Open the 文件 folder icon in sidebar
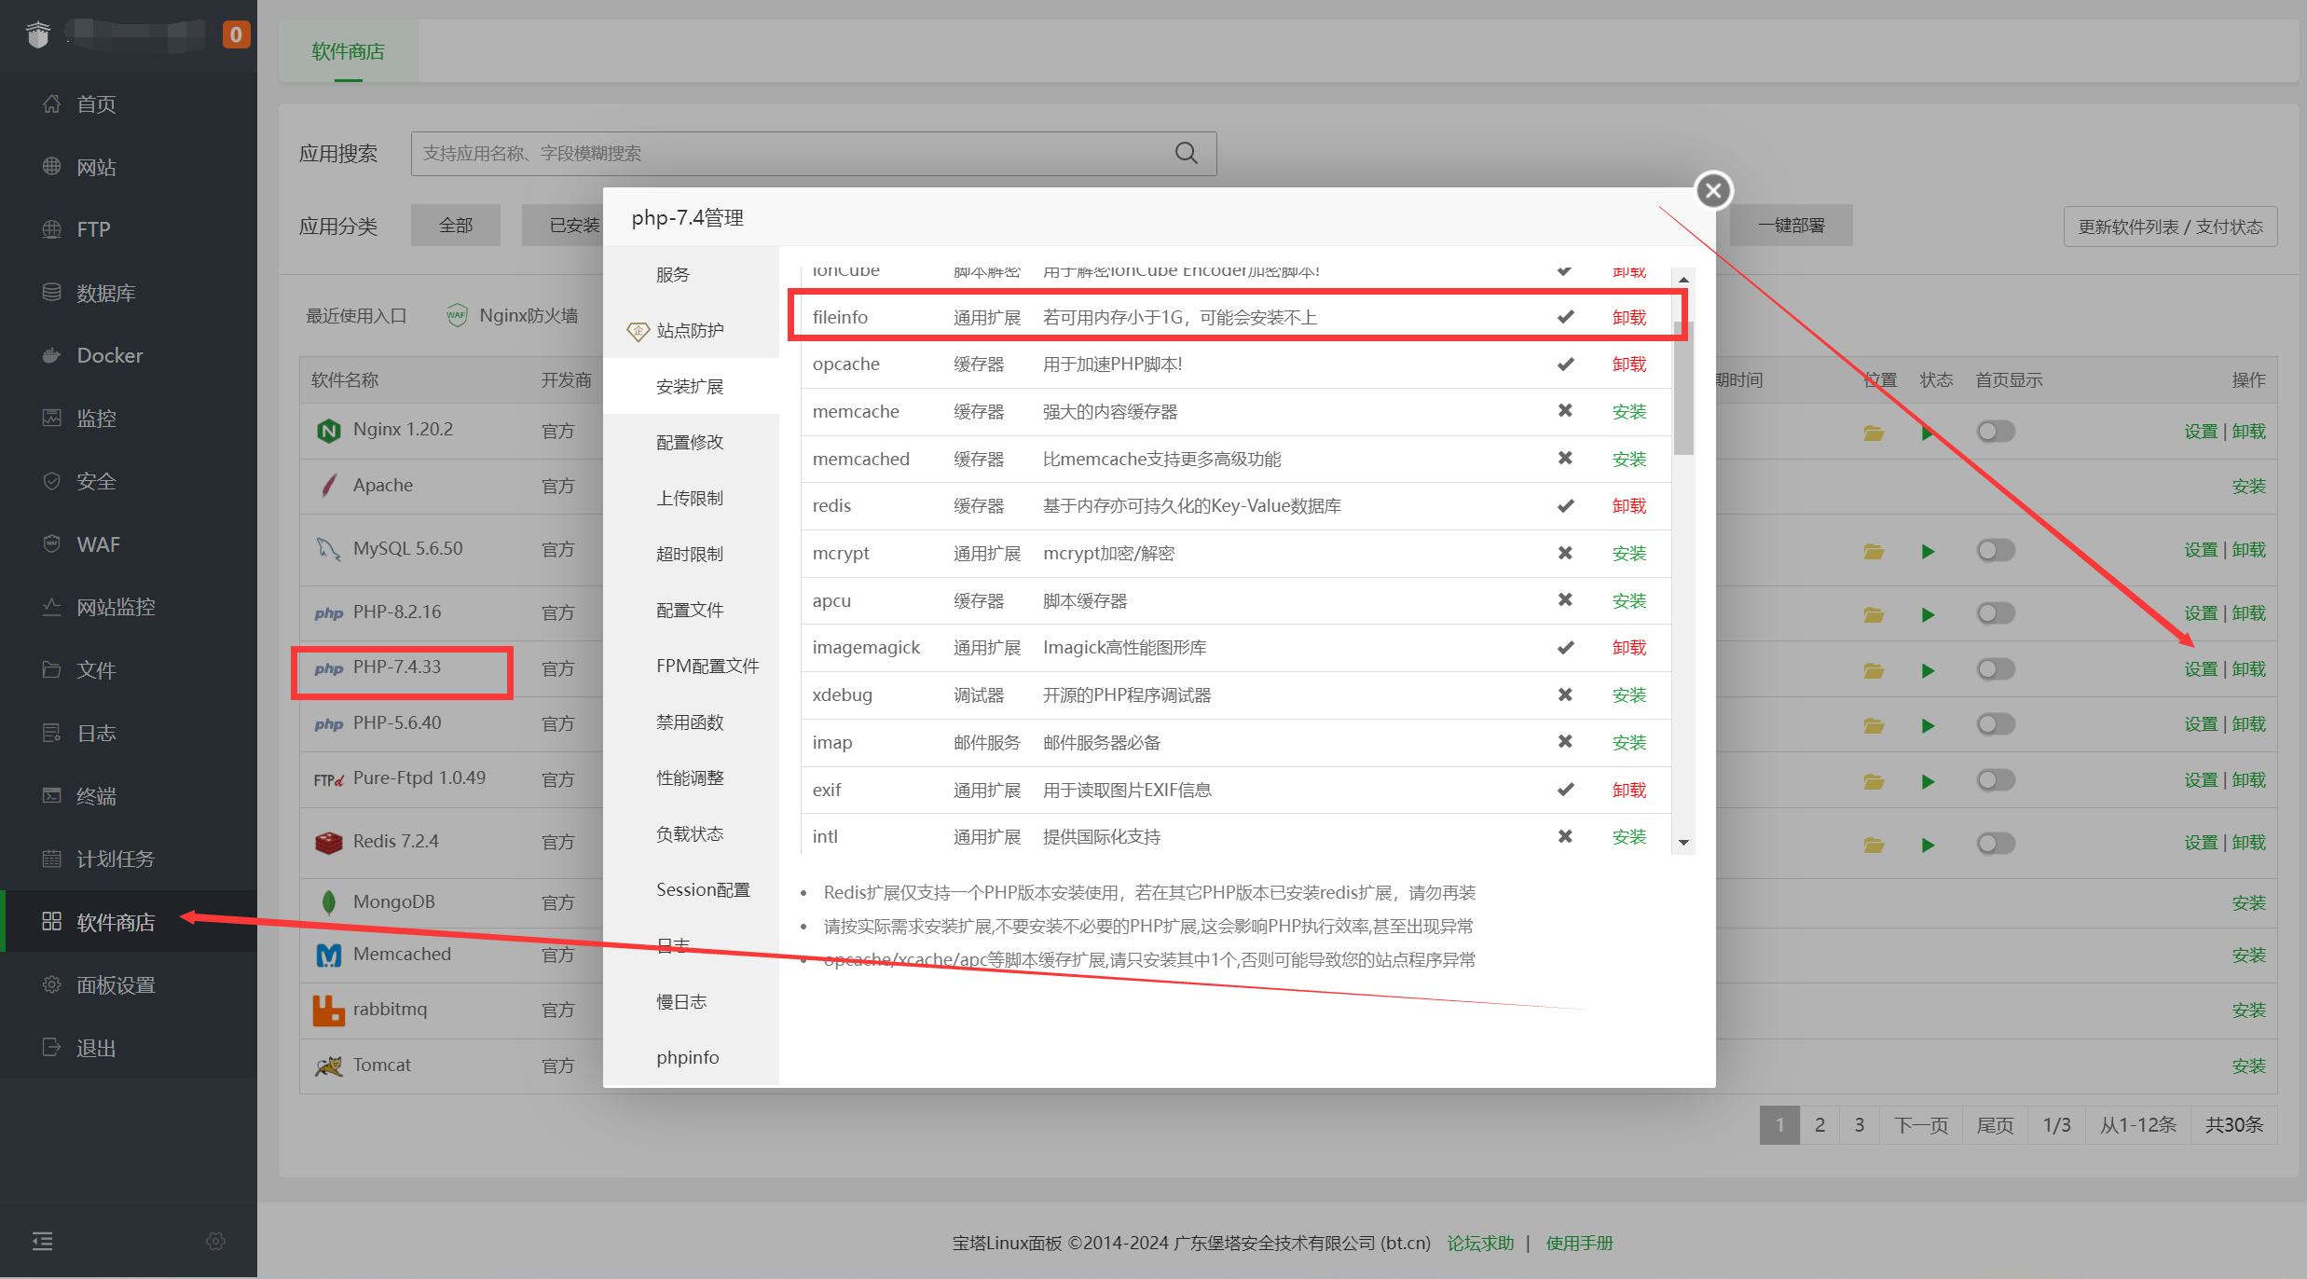This screenshot has height=1279, width=2307. [x=52, y=669]
